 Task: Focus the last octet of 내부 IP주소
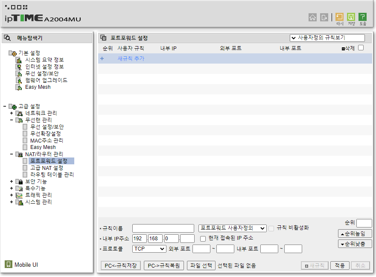pyautogui.click(x=187, y=239)
